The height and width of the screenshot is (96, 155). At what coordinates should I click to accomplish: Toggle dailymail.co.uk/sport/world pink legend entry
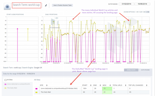18,84
